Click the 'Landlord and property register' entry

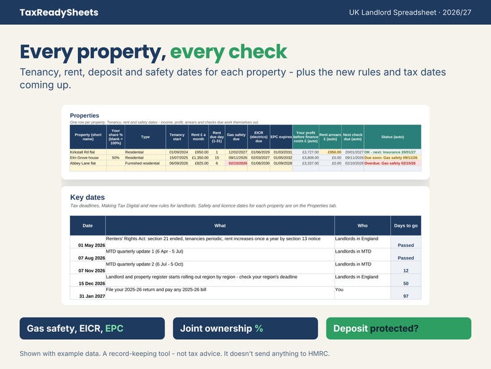click(220, 280)
